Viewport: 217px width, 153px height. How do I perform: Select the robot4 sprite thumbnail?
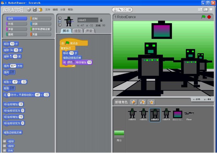click(166, 115)
